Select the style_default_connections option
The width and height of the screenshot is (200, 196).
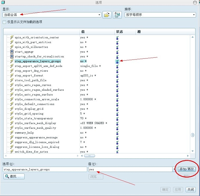coord(35,104)
